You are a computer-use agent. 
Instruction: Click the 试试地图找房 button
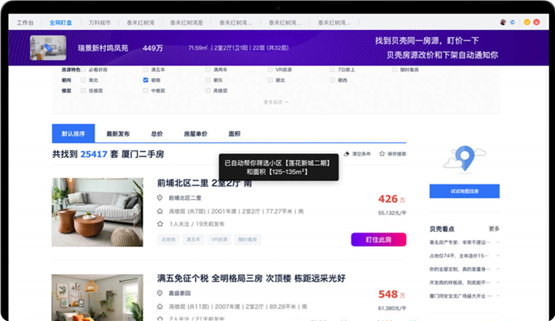465,191
